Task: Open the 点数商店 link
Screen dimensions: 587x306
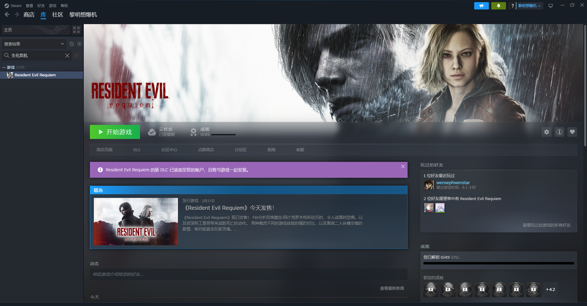Action: (206, 150)
